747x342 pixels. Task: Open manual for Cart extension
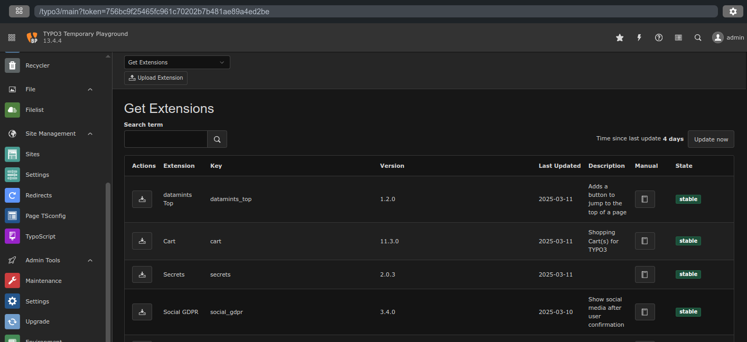point(645,241)
